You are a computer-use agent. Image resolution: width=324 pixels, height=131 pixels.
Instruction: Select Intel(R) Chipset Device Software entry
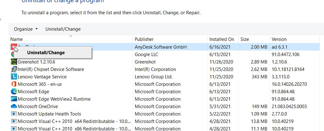click(51, 69)
